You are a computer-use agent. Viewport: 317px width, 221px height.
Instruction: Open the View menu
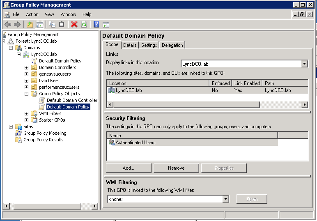click(49, 14)
